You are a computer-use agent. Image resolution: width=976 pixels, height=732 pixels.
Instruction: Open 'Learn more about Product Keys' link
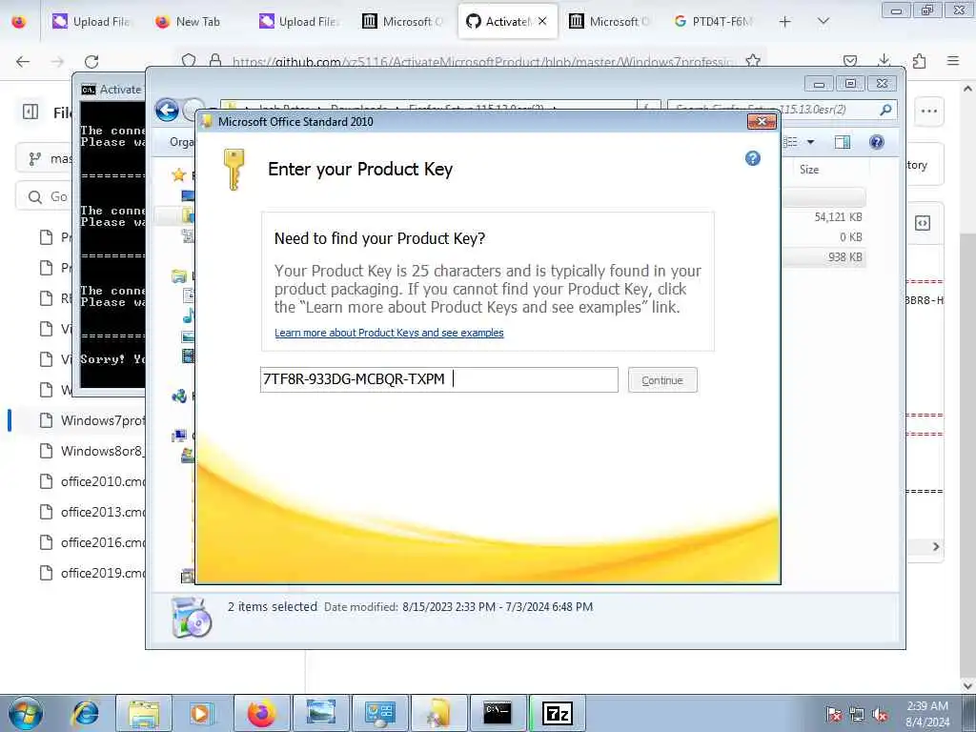(x=389, y=333)
